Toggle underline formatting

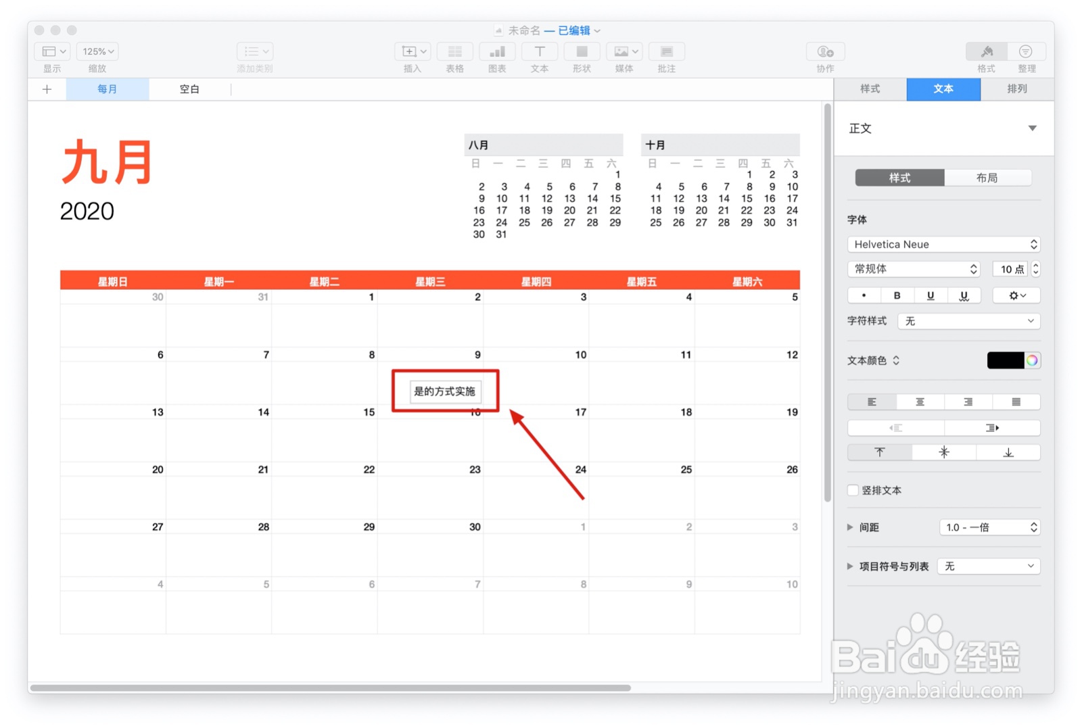pos(931,295)
